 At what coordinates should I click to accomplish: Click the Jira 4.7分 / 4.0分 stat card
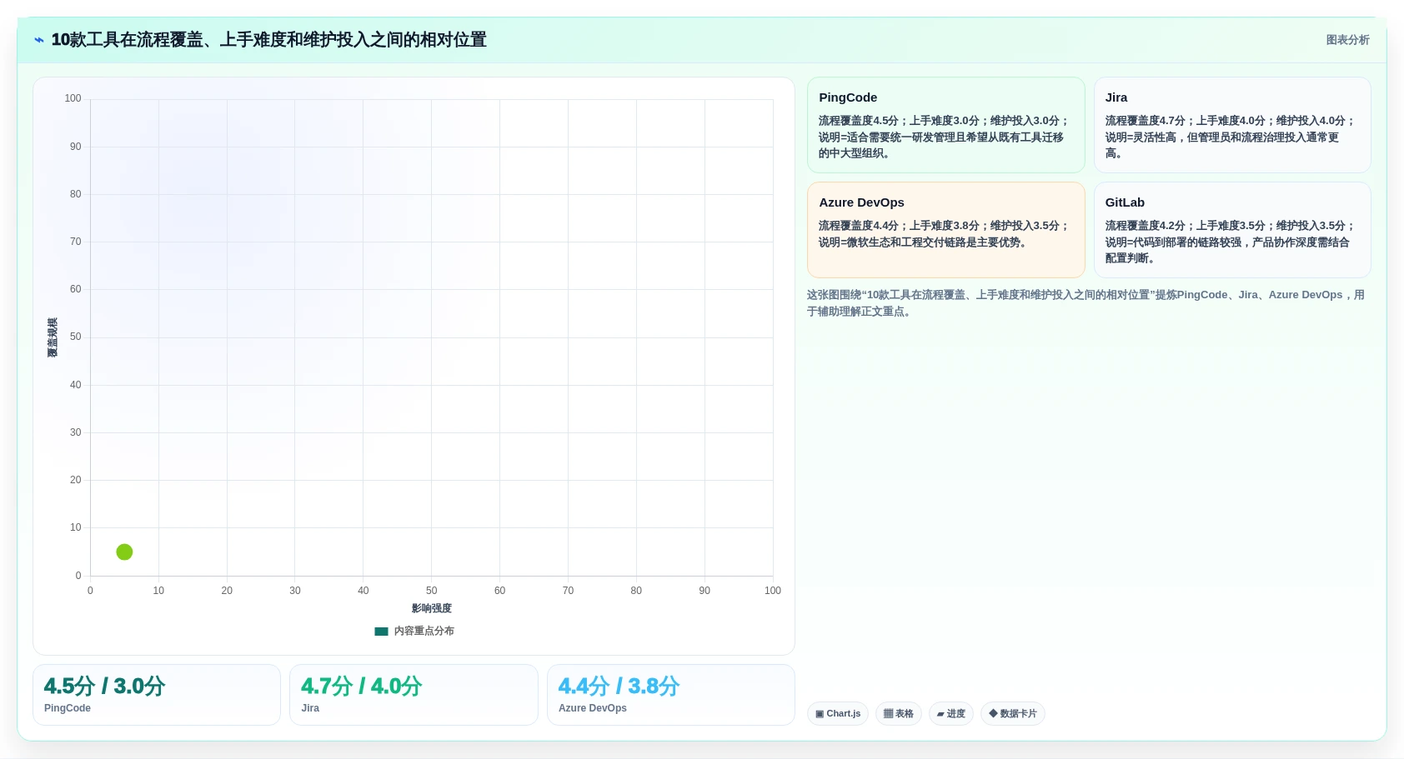[x=414, y=695]
